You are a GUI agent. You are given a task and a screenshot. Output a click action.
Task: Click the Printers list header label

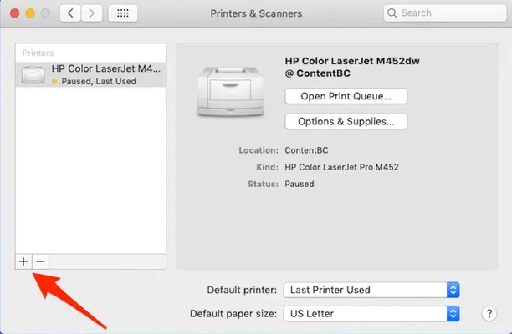tap(38, 52)
